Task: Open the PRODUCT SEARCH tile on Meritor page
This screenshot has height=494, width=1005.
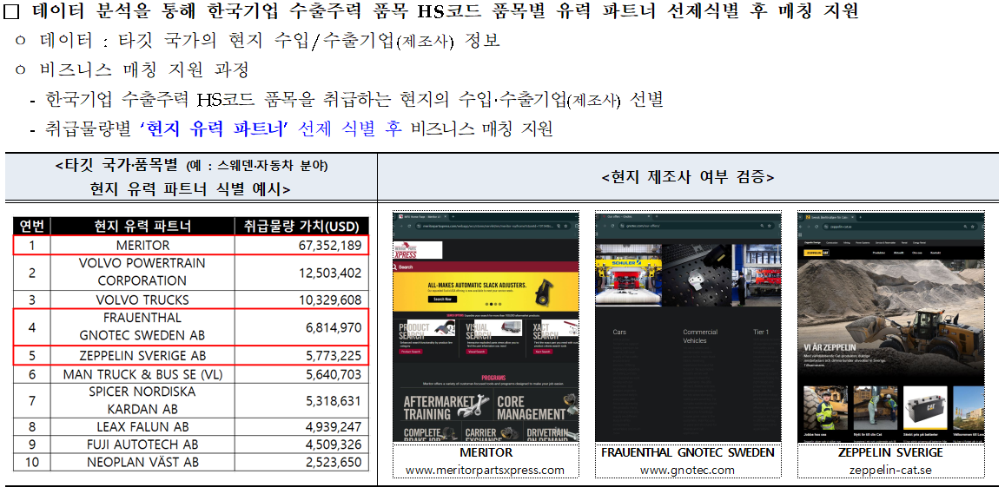Action: click(x=426, y=336)
